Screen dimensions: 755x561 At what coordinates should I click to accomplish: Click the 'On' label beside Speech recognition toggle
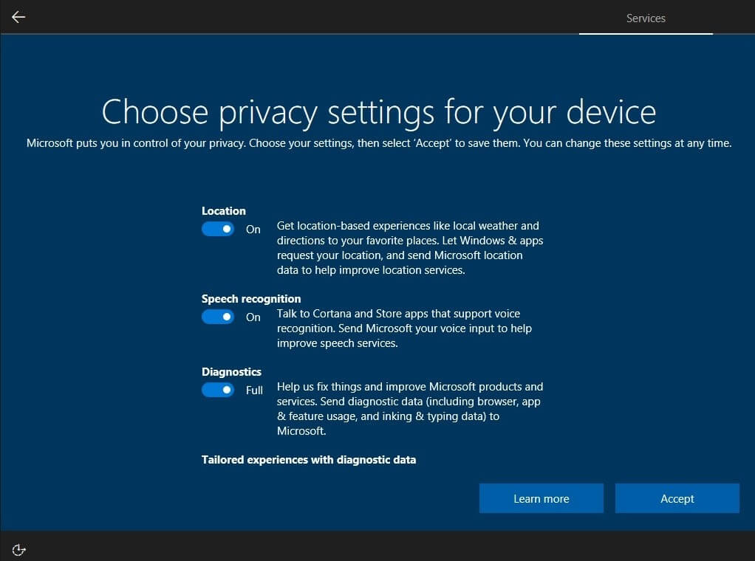[x=253, y=317]
